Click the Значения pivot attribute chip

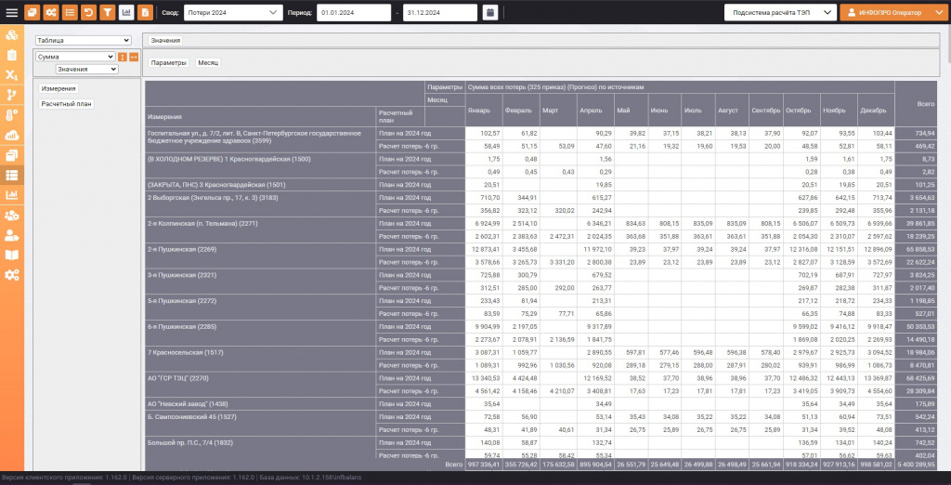point(165,41)
